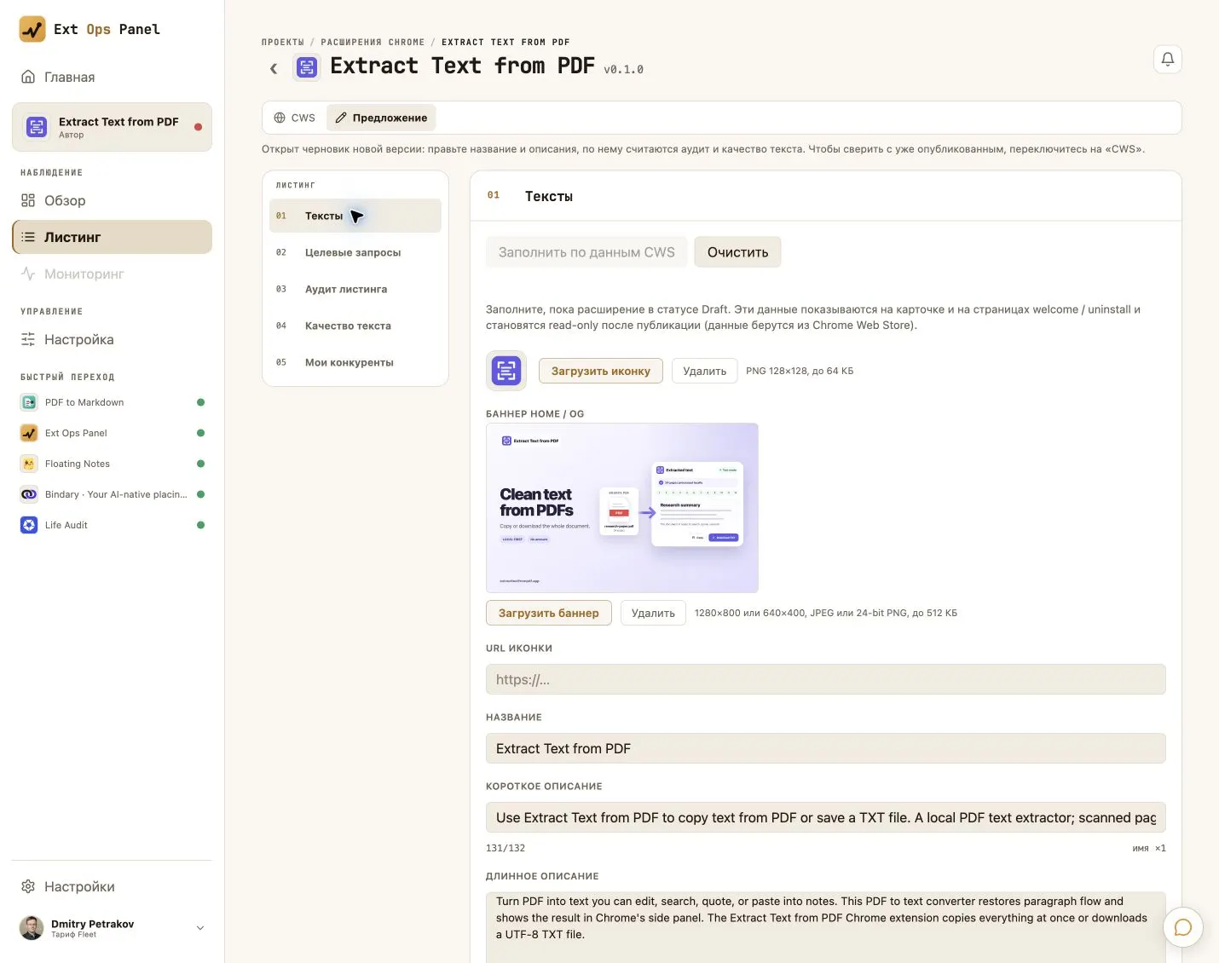Open the Мои конкуренты step
The image size is (1219, 963).
click(355, 362)
